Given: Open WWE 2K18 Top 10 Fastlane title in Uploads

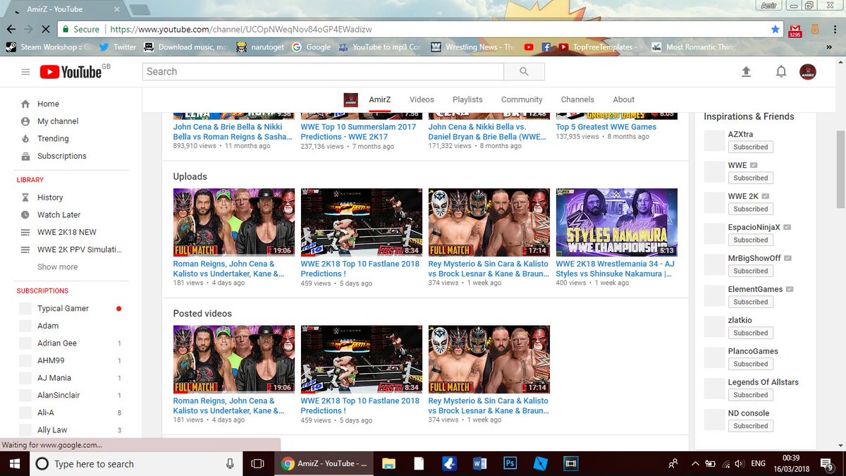Looking at the screenshot, I should tap(360, 269).
